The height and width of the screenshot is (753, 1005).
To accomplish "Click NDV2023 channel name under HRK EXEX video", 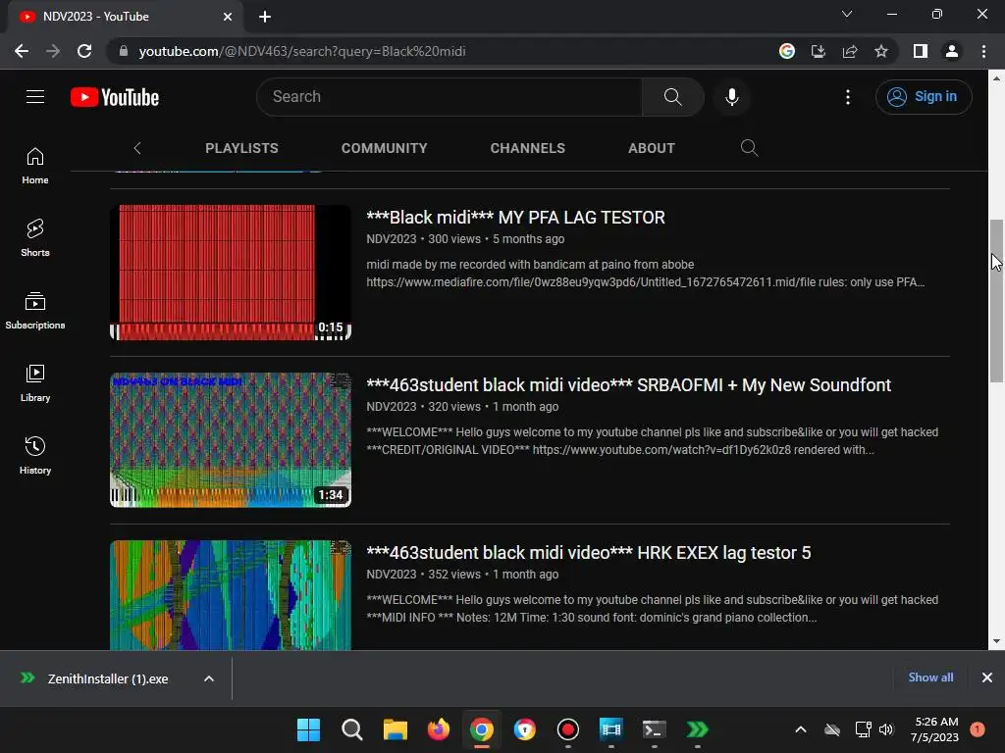I will coord(391,575).
